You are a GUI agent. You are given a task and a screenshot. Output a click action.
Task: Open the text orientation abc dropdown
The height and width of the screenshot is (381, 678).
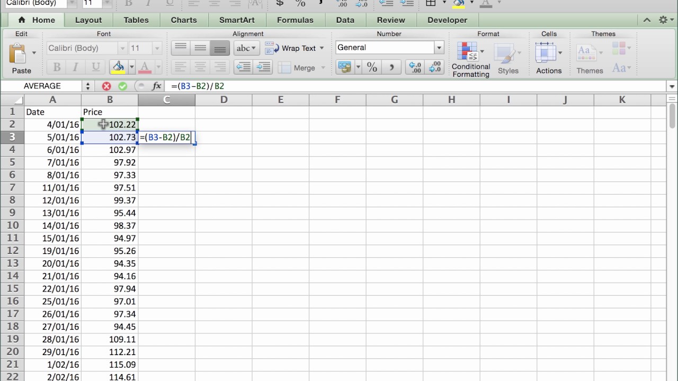[x=246, y=48]
